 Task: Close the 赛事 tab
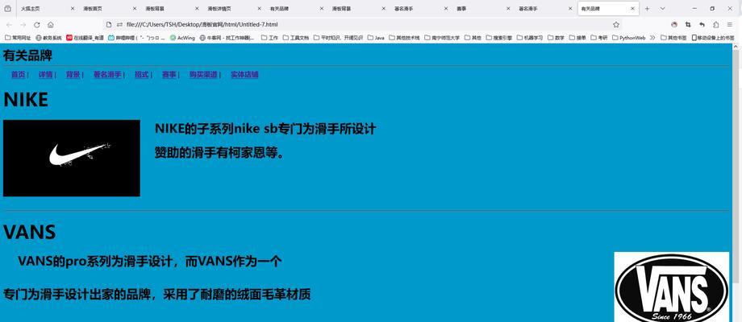coord(508,9)
